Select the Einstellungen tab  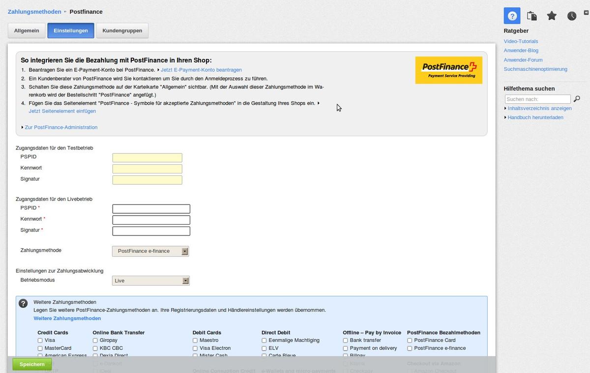click(71, 30)
